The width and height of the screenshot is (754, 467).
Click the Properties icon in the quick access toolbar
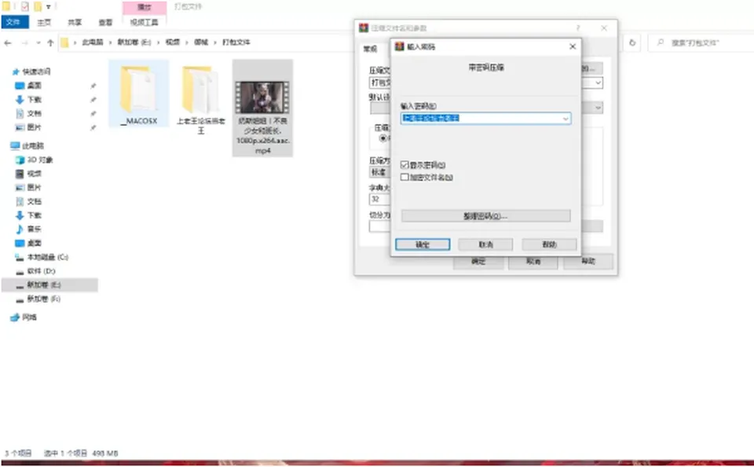point(24,7)
